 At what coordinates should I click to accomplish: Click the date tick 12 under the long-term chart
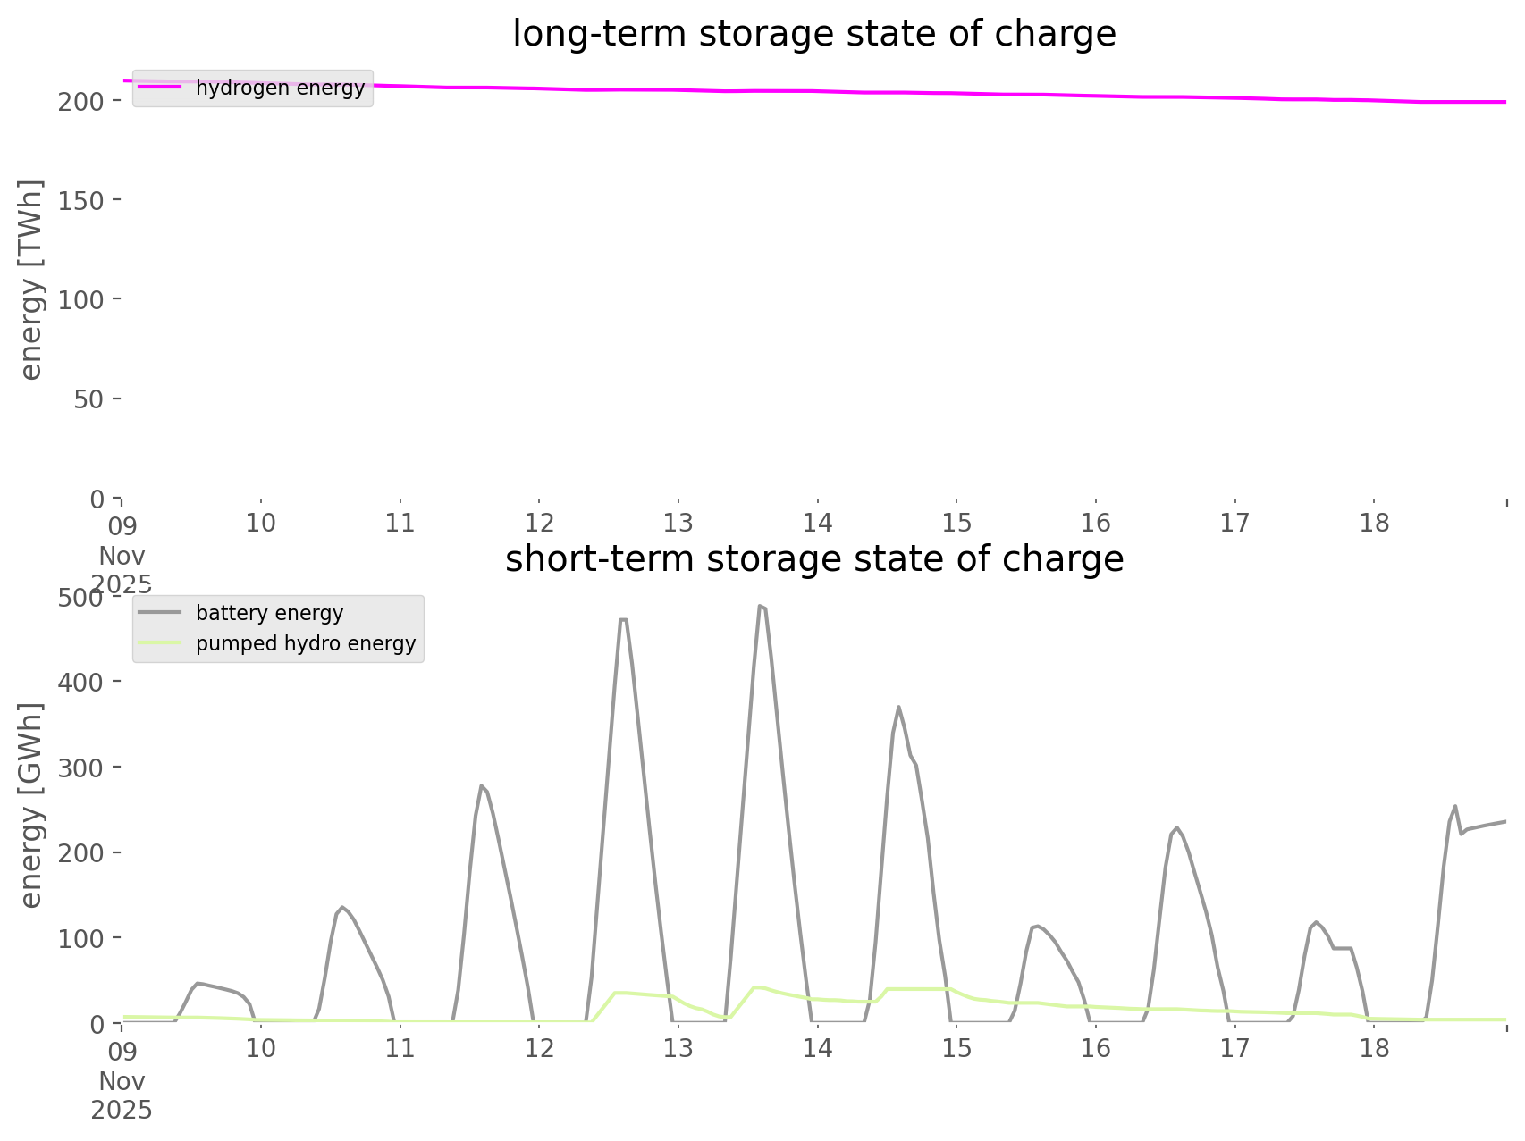(x=539, y=523)
